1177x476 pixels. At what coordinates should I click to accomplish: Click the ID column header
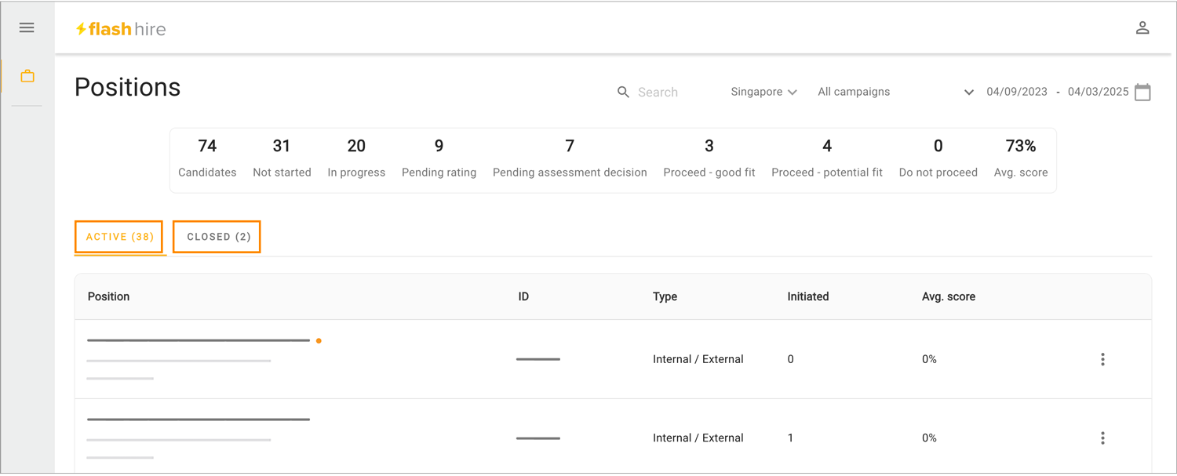point(523,296)
